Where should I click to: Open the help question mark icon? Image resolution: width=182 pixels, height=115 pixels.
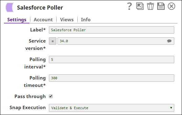pos(129,6)
